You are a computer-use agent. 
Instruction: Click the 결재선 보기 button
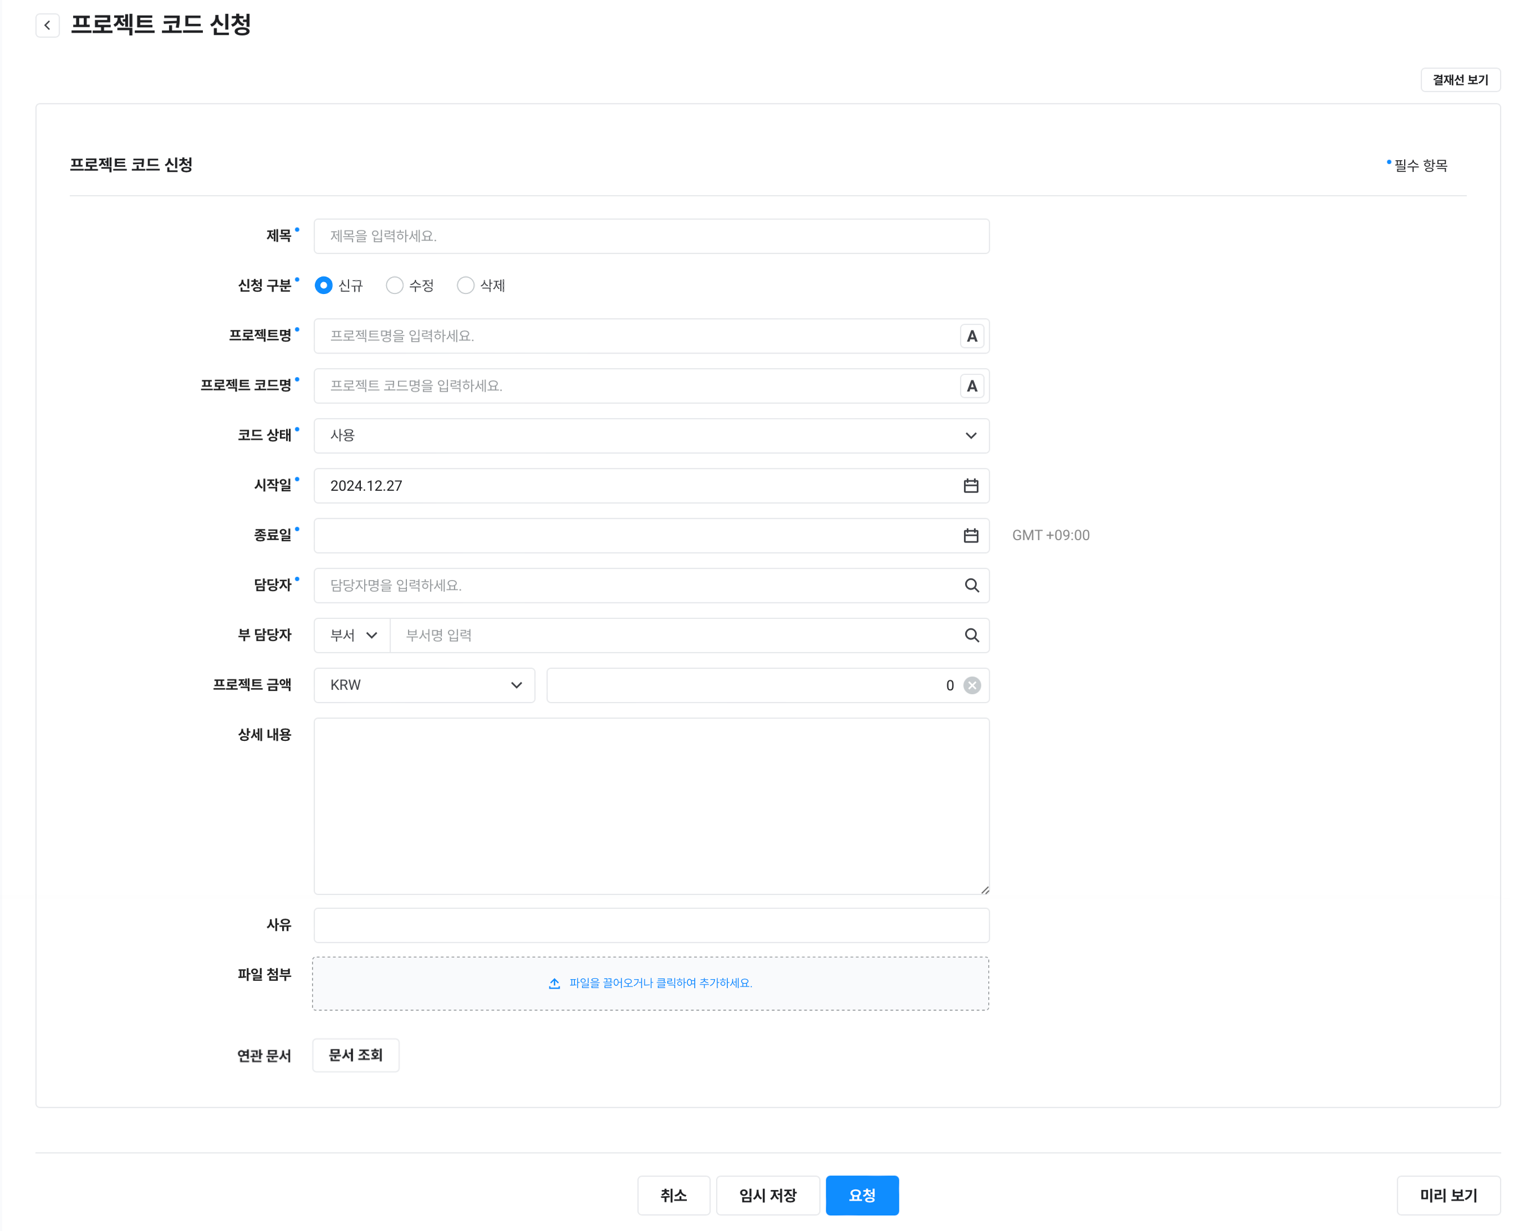pyautogui.click(x=1460, y=80)
